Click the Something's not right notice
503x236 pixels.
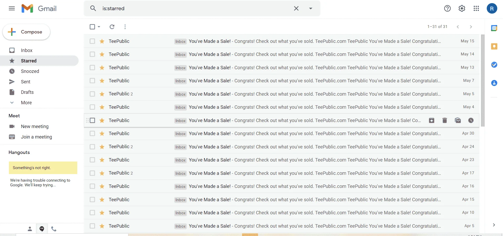[x=43, y=168]
